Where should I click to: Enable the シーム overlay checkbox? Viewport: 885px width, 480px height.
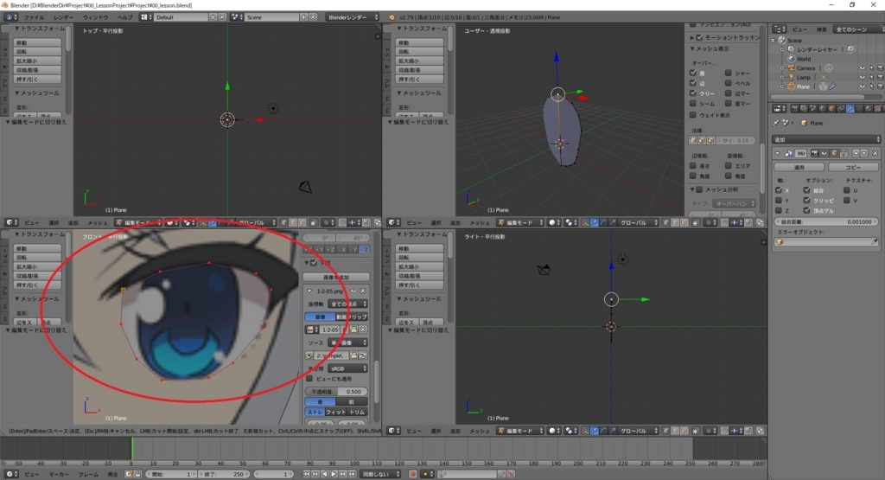click(x=693, y=103)
